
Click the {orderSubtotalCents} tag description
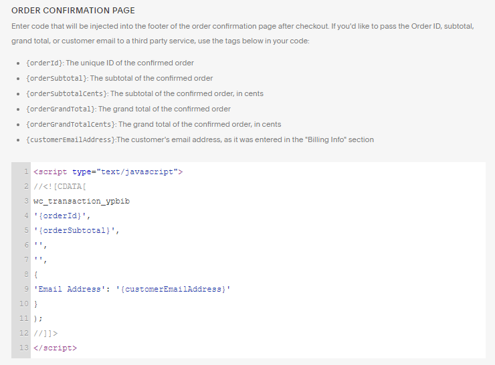point(187,93)
